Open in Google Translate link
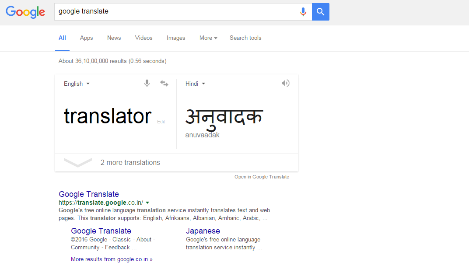Viewport: 469px width, 269px height. tap(262, 177)
